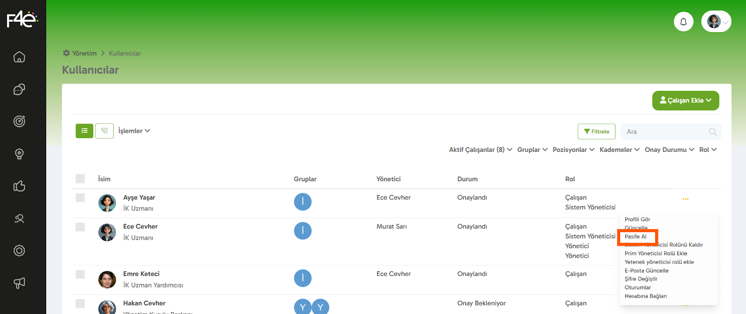Check the box for Ayşe Yaşar
This screenshot has height=314, width=746.
coord(80,198)
